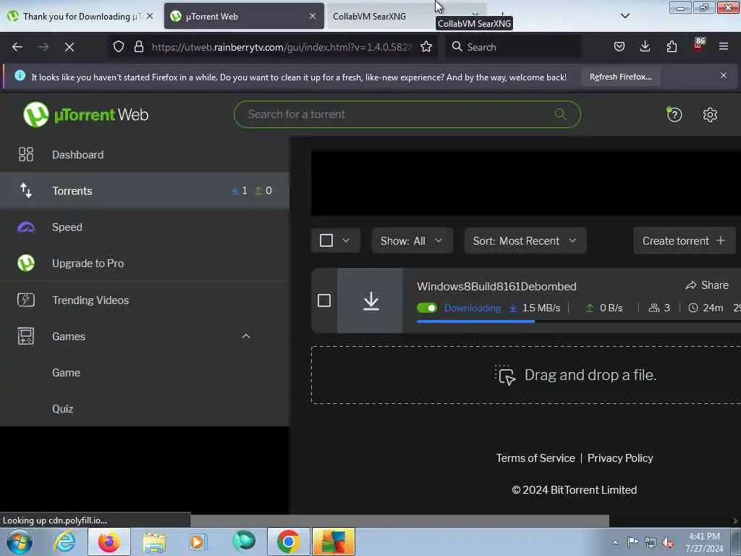
Task: Toggle the green Downloading switch off
Action: tap(427, 308)
